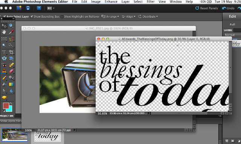
Task: Swap foreground and background colors icon
Action: 11,103
